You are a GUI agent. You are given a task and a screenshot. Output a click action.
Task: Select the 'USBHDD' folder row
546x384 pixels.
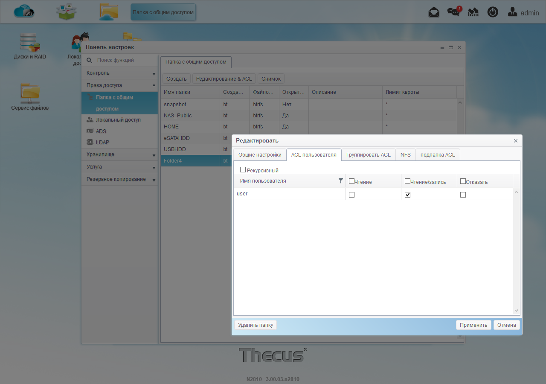(196, 149)
